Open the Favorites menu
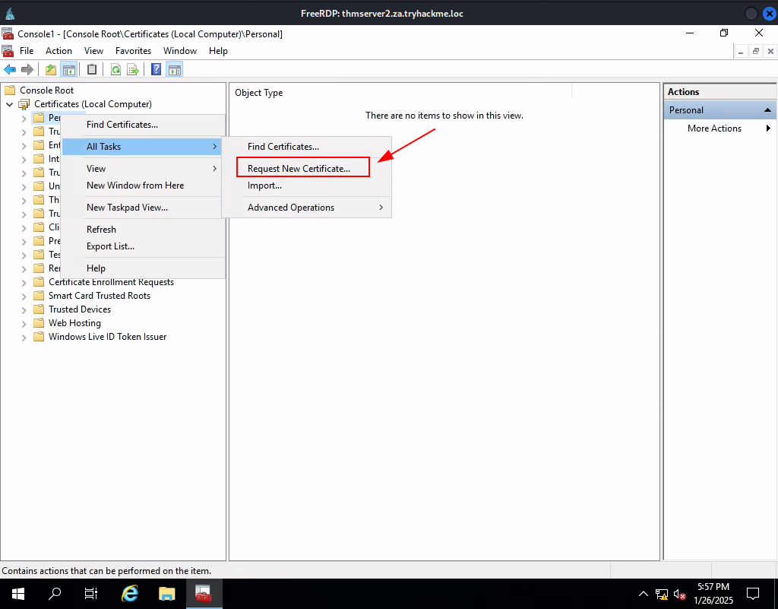 [133, 51]
